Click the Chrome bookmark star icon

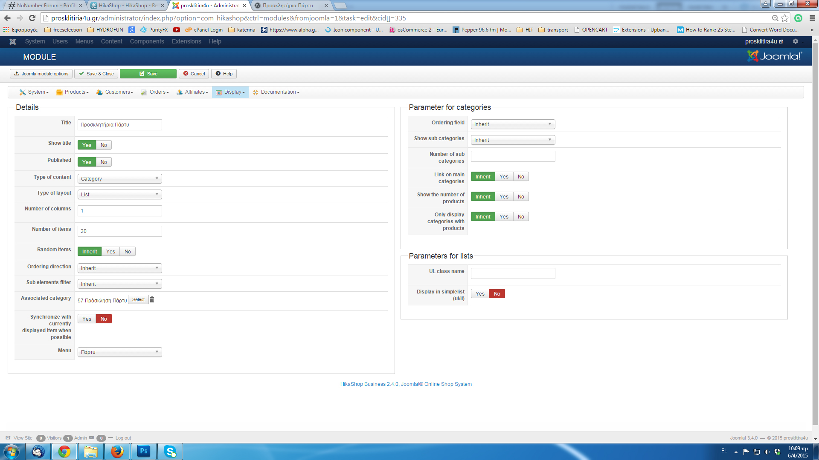coord(785,18)
